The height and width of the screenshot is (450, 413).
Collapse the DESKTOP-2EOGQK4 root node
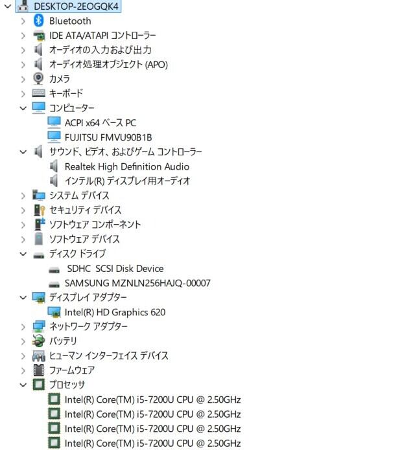pyautogui.click(x=8, y=6)
